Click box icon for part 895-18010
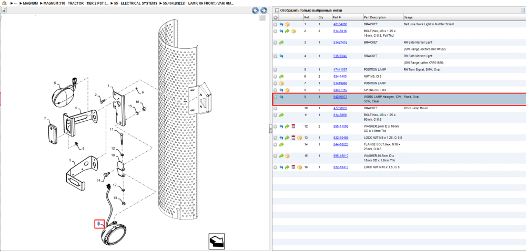Image resolution: width=526 pixels, height=251 pixels. (x=287, y=156)
